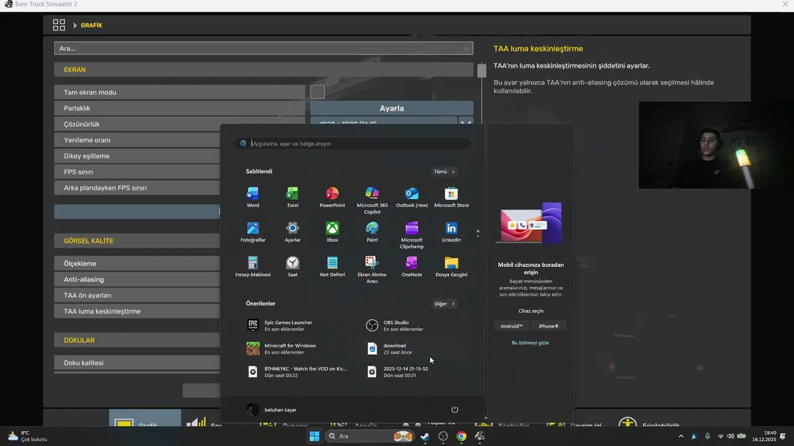
Task: Click the Start menu search field
Action: 352,144
